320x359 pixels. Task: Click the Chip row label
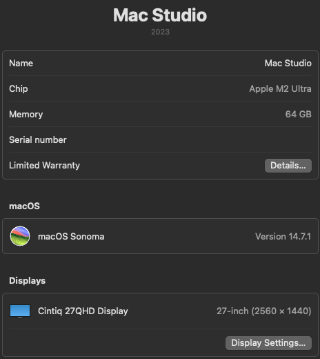pos(19,88)
